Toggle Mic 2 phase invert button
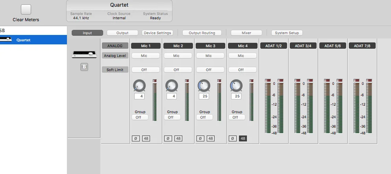This screenshot has width=391, height=174. pyautogui.click(x=168, y=139)
